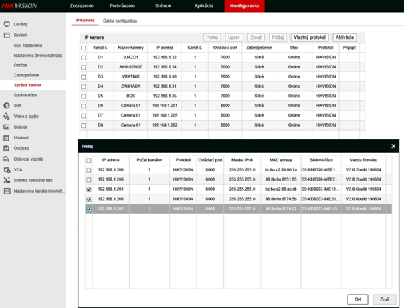Confirm the Pridaj dialog with OK
Screen dimensions: 404x308
[357, 298]
